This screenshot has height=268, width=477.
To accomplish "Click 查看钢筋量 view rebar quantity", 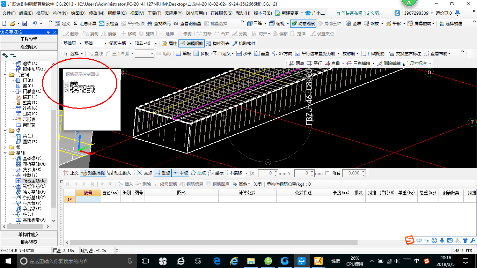I will (188, 23).
